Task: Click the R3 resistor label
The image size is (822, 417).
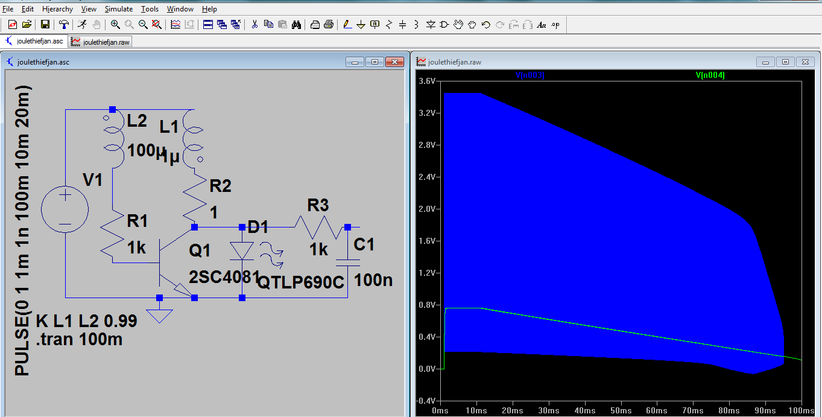Action: coord(318,205)
